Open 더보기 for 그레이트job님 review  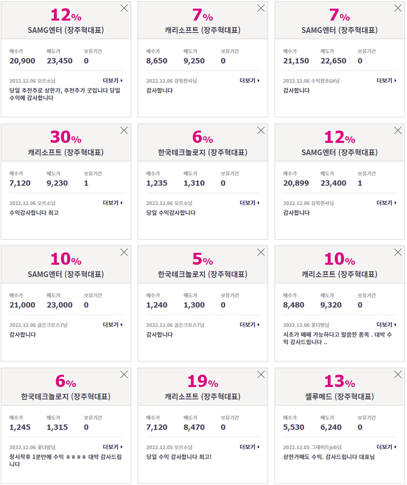click(386, 447)
